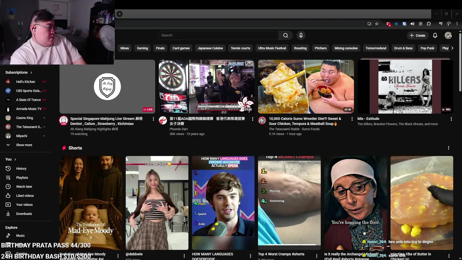The image size is (462, 260).
Task: Open browser extensions puzzle icon
Action: point(429,24)
